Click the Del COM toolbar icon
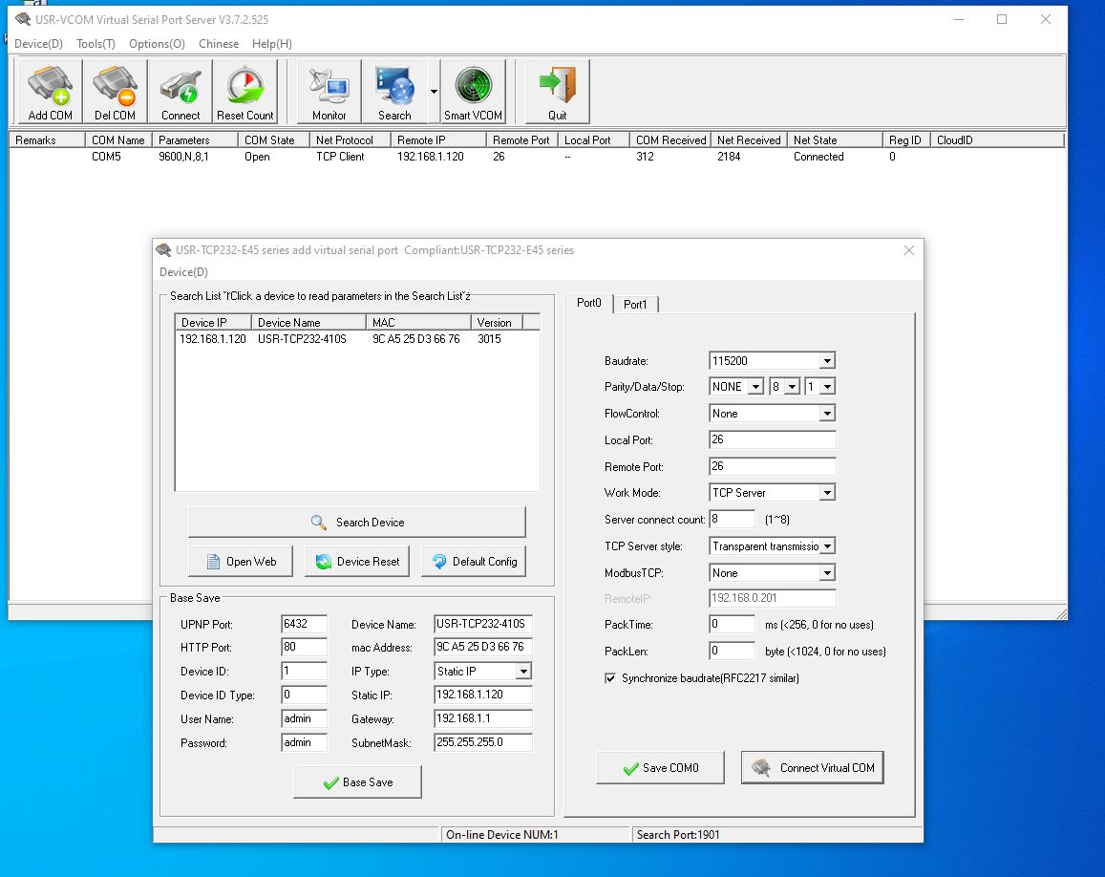Screen dimensions: 1105x877 point(115,92)
